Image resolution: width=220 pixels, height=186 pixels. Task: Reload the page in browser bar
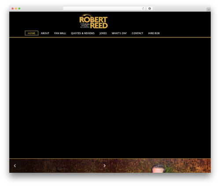point(143,8)
